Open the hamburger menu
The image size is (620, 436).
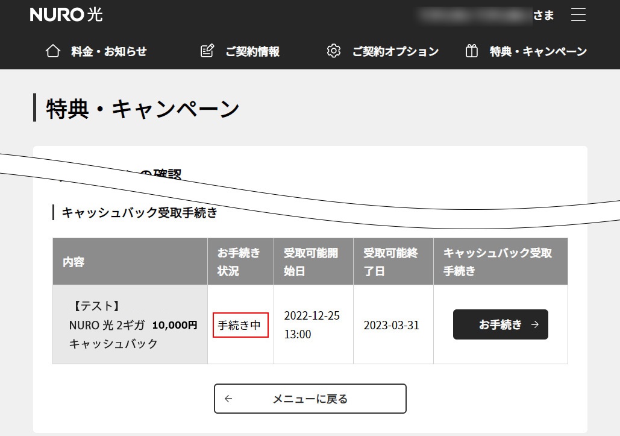[x=578, y=15]
